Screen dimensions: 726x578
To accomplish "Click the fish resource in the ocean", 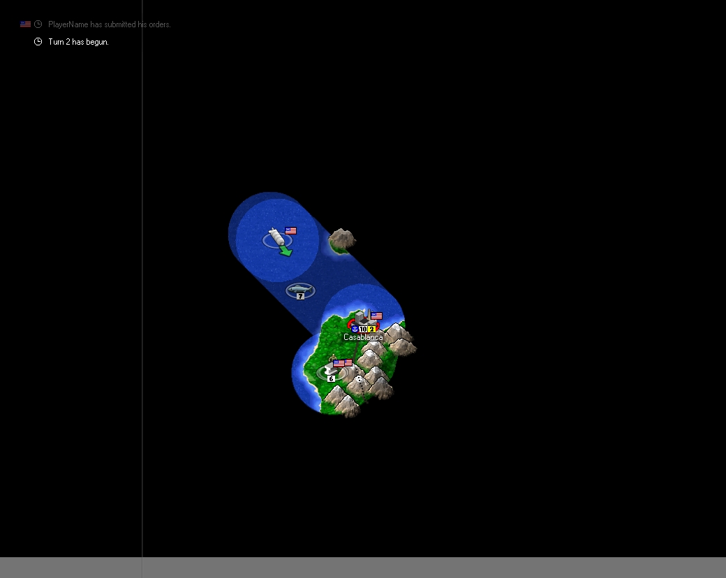I will [x=300, y=288].
